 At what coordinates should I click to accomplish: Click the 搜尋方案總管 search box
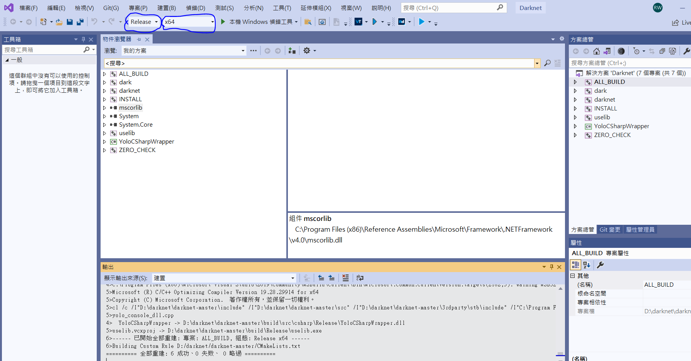point(630,63)
